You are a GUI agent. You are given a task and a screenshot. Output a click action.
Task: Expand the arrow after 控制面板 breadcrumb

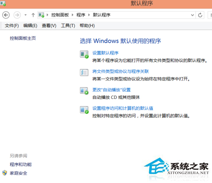point(73,15)
